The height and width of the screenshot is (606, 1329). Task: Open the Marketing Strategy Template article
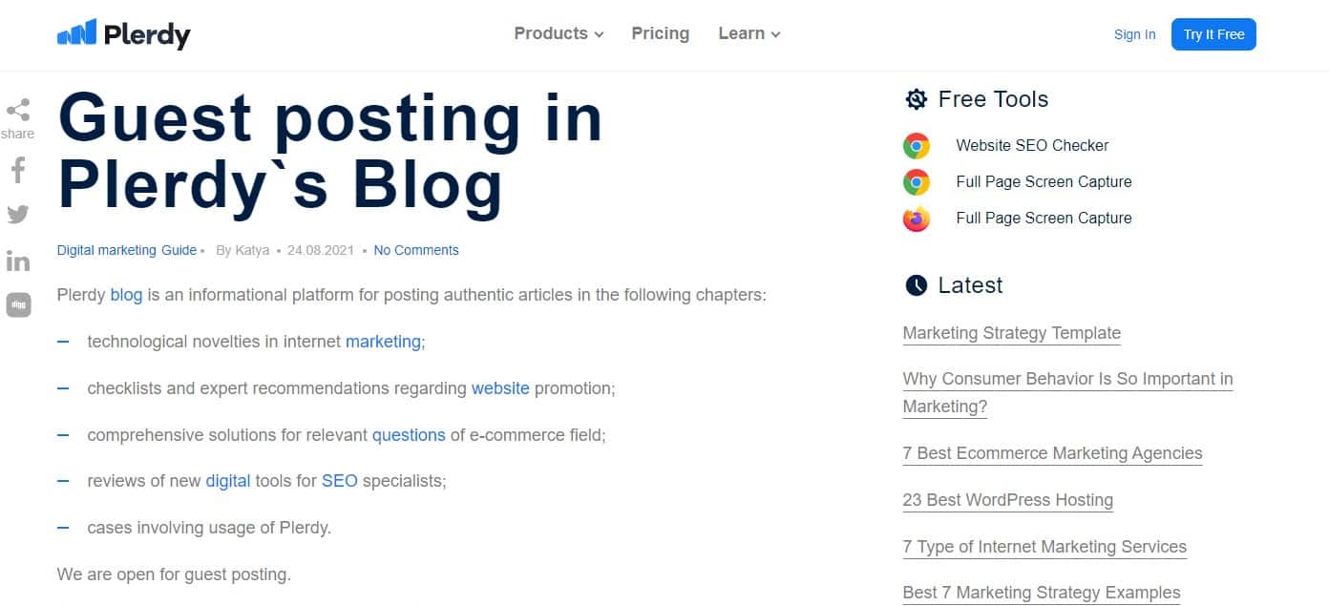1011,333
